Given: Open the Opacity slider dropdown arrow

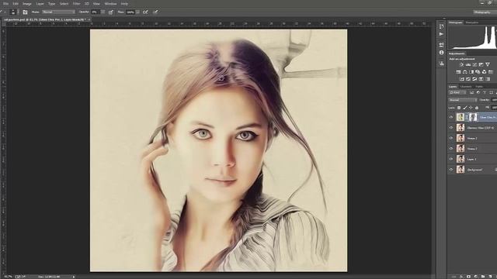Looking at the screenshot, I should point(103,12).
